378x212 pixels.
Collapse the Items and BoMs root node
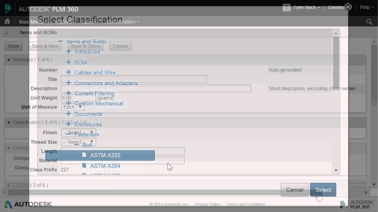click(61, 42)
